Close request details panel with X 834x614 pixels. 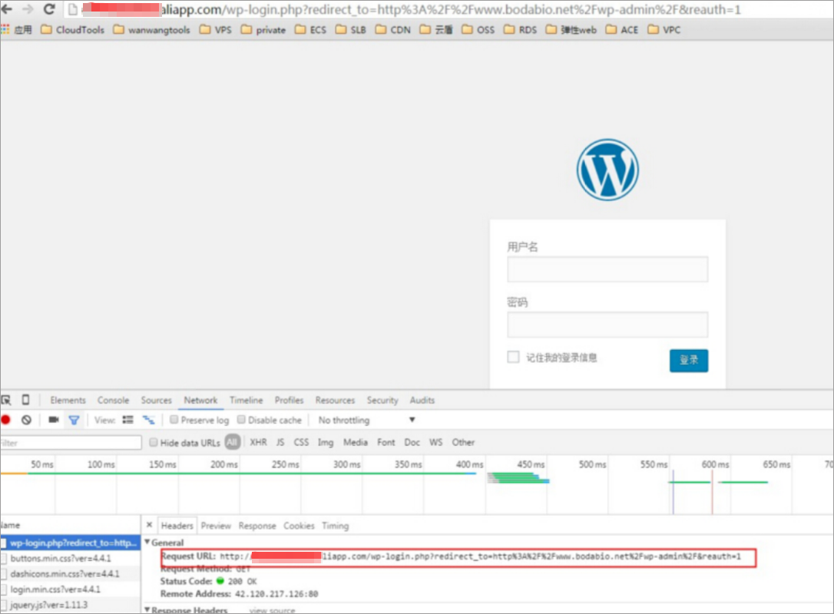pyautogui.click(x=150, y=525)
